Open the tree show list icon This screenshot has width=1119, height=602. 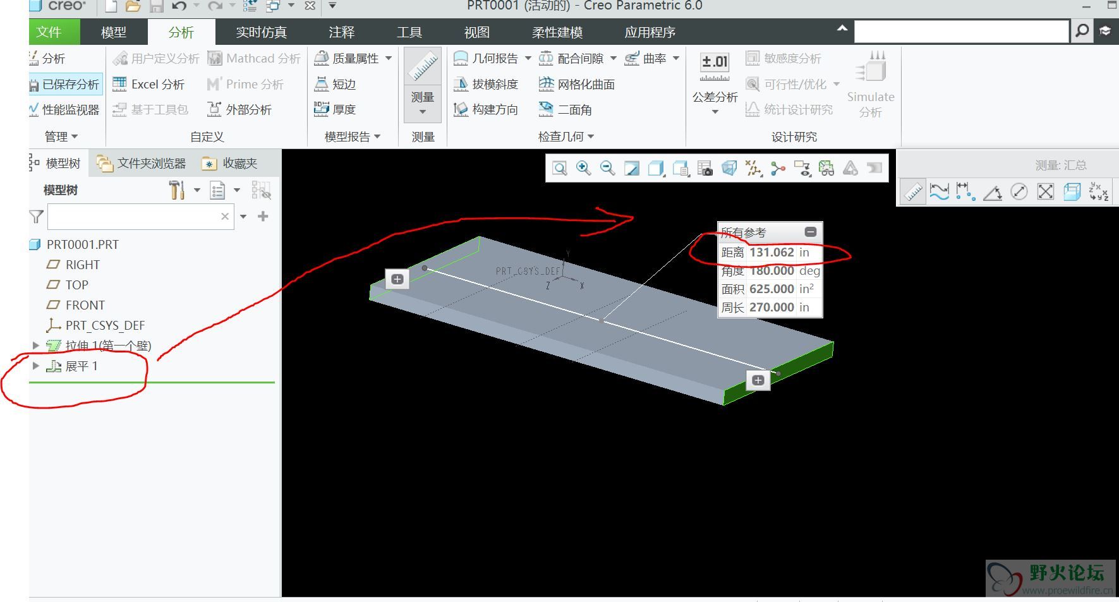(217, 190)
